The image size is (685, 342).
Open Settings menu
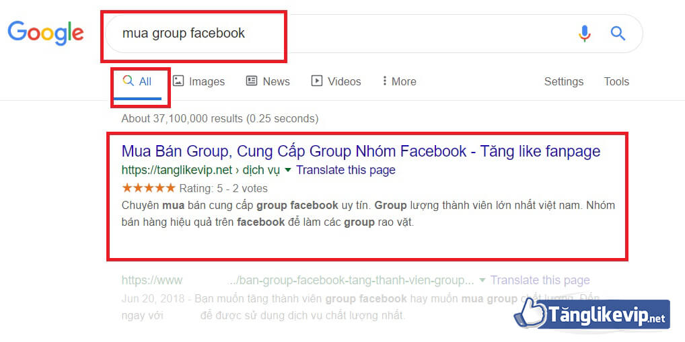pyautogui.click(x=564, y=81)
